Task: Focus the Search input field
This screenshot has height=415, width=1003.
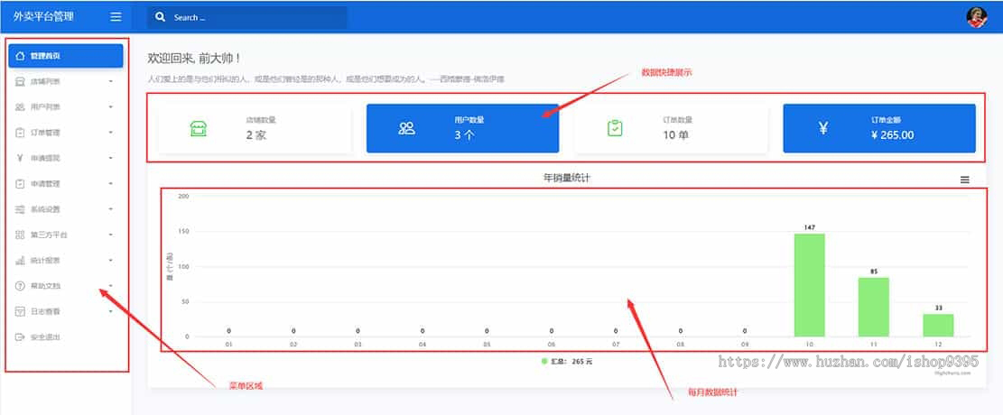Action: click(246, 17)
